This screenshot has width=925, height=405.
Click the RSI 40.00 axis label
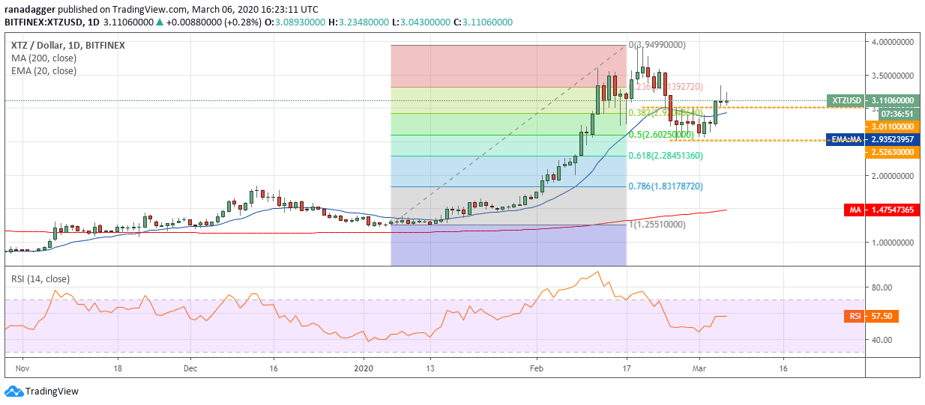[880, 340]
